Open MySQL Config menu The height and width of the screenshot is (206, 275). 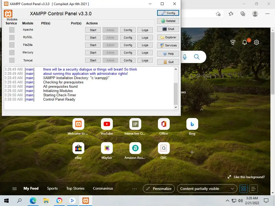[128, 38]
